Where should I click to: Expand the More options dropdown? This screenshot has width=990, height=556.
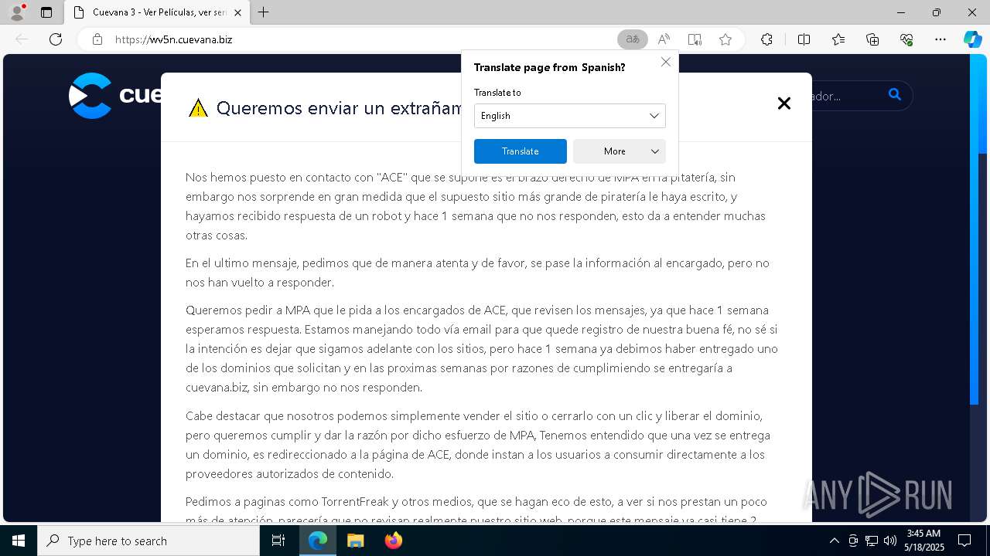[x=620, y=151]
